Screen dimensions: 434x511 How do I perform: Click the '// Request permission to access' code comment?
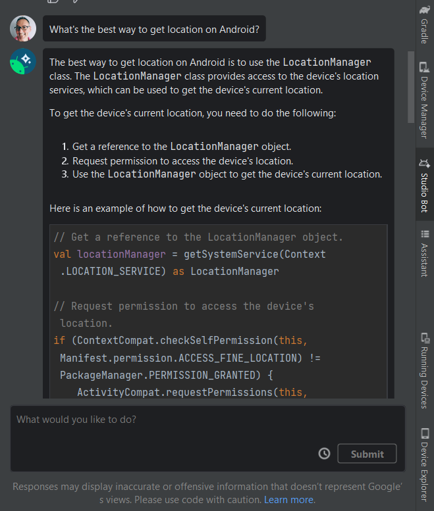(x=184, y=315)
